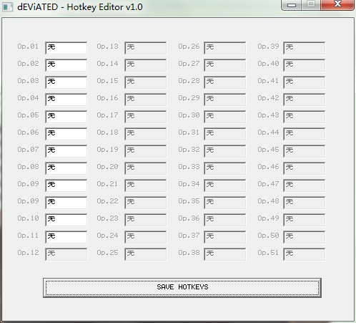Select the Op.32 hotkey field
The width and height of the screenshot is (356, 323).
coord(225,151)
